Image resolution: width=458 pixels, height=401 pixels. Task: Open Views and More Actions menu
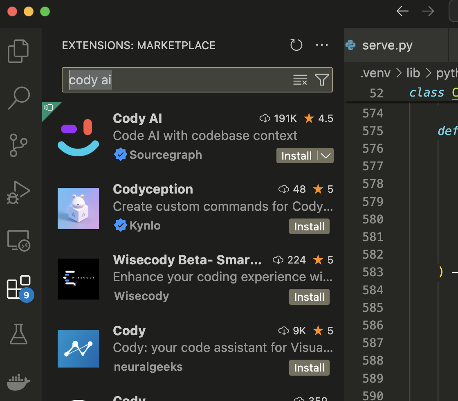pos(322,45)
